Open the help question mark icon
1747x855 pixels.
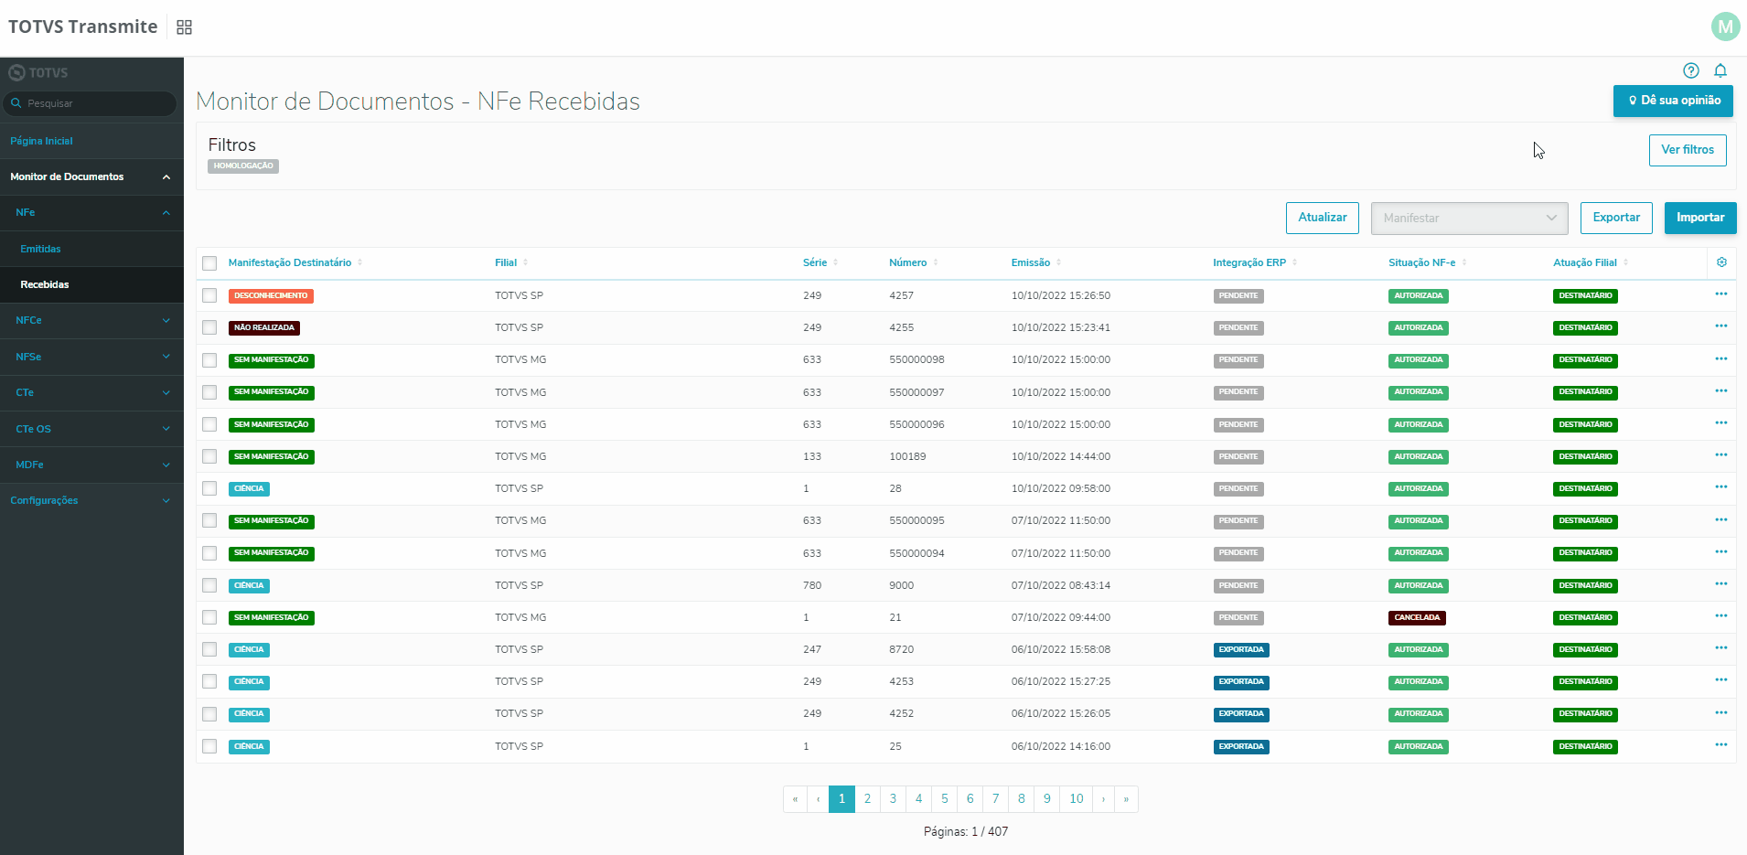click(x=1691, y=70)
